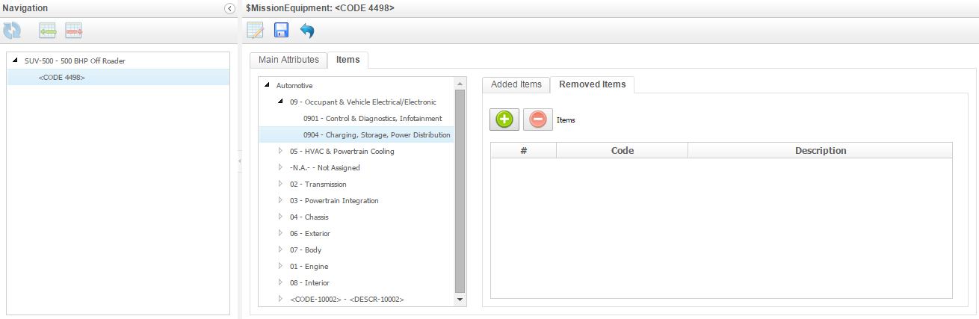This screenshot has width=979, height=319.
Task: Remove an item with red minus button
Action: click(538, 120)
